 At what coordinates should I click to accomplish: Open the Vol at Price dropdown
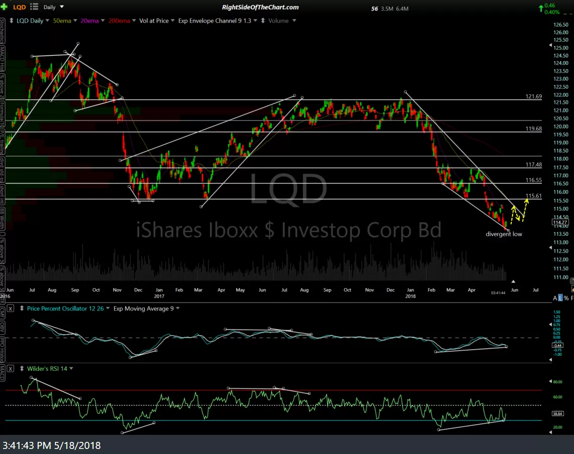pos(172,21)
